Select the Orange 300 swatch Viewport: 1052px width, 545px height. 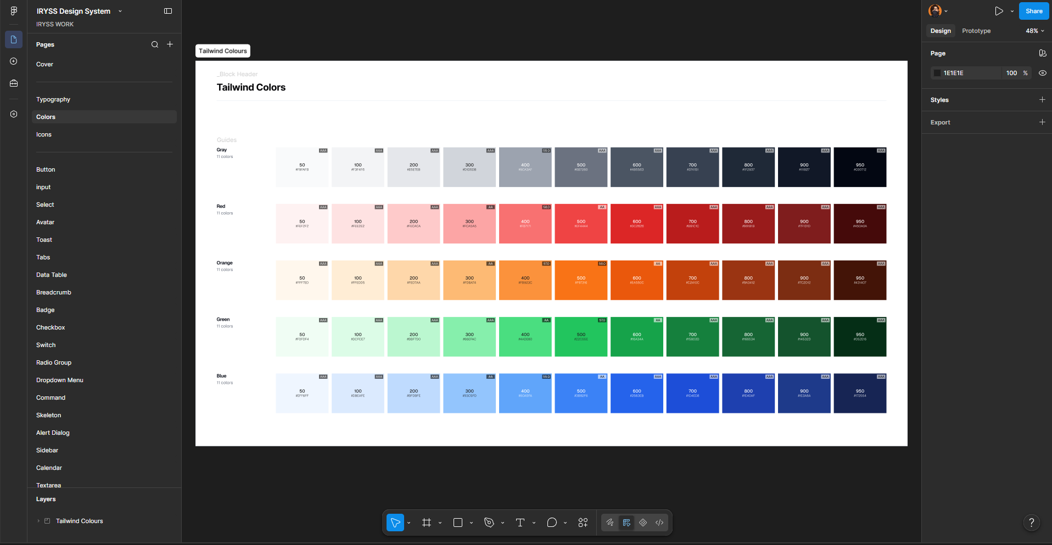tap(469, 280)
